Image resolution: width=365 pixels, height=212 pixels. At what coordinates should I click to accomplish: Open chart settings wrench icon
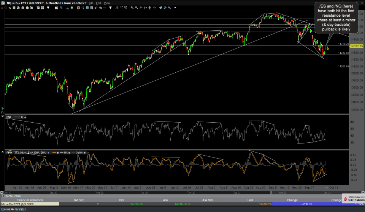(170, 8)
